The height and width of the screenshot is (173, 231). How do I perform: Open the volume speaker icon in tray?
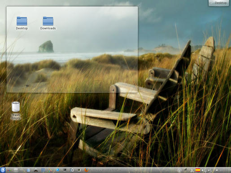point(204,170)
